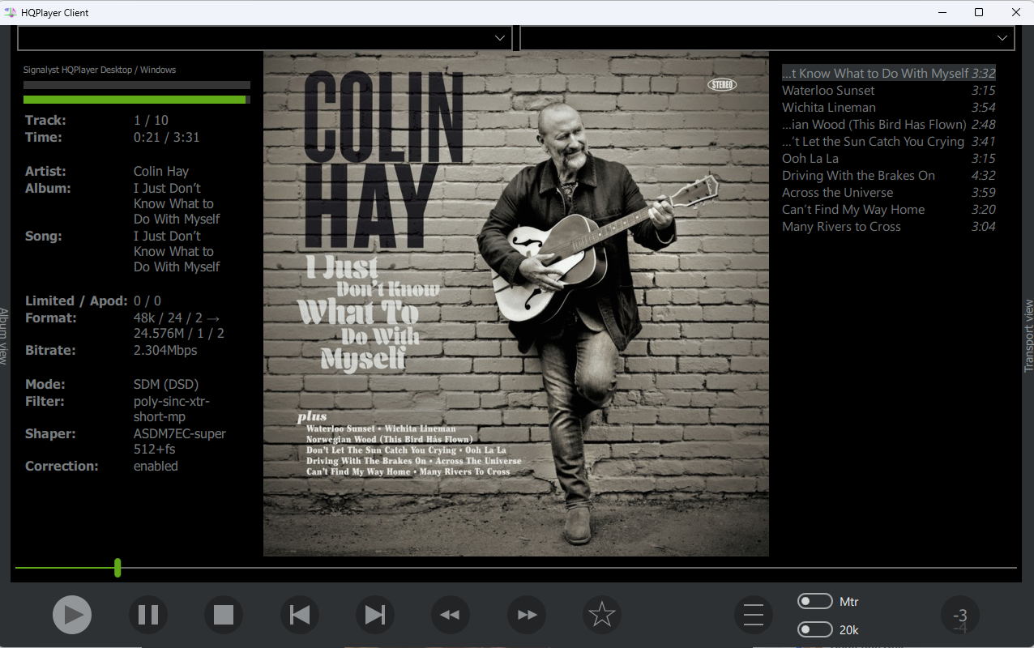Stop playback with the square button

(x=224, y=616)
